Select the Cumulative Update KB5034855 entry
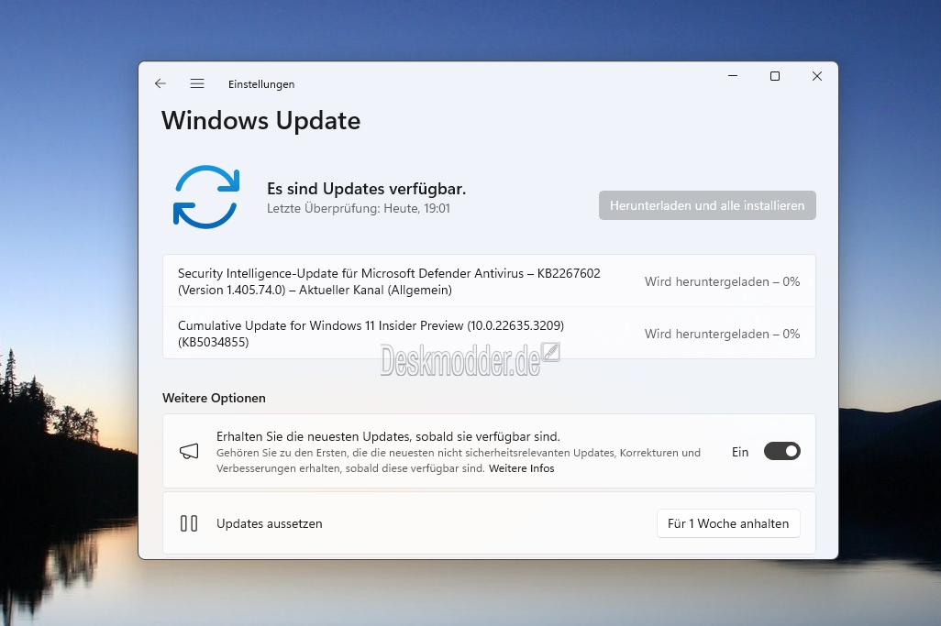This screenshot has width=941, height=626. (489, 334)
